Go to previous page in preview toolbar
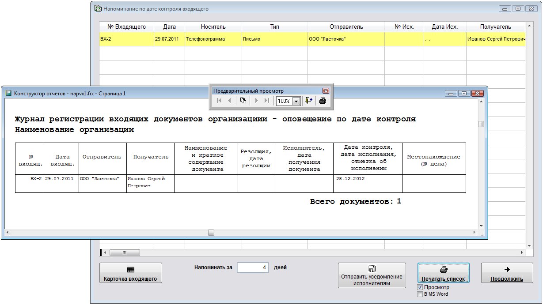 point(229,101)
